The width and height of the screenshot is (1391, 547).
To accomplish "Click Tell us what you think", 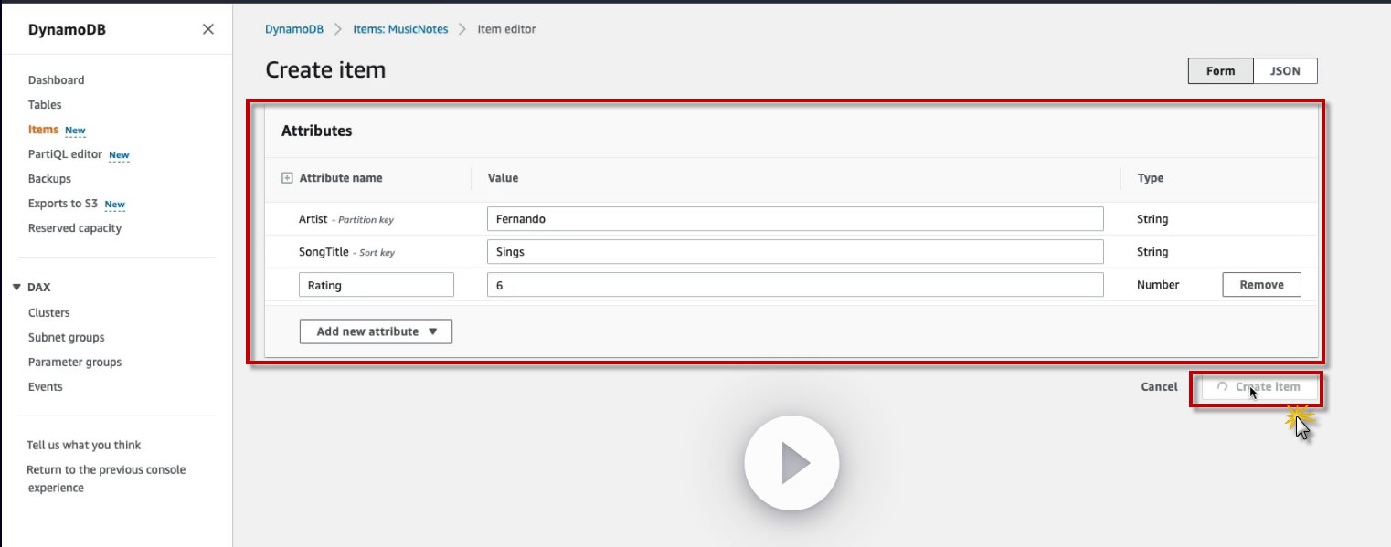I will 84,445.
